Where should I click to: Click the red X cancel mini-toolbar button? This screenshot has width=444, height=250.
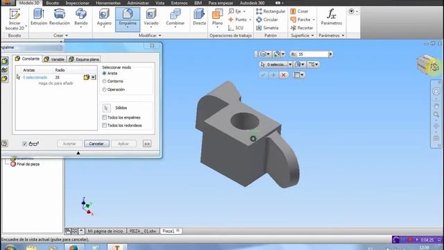[x=284, y=75]
